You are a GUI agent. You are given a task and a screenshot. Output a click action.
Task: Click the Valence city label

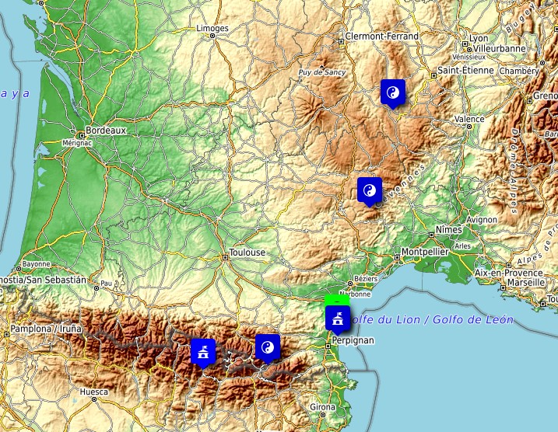[469, 120]
